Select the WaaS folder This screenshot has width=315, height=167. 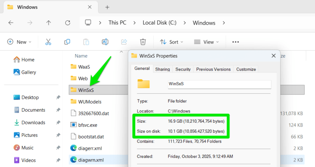pos(80,67)
